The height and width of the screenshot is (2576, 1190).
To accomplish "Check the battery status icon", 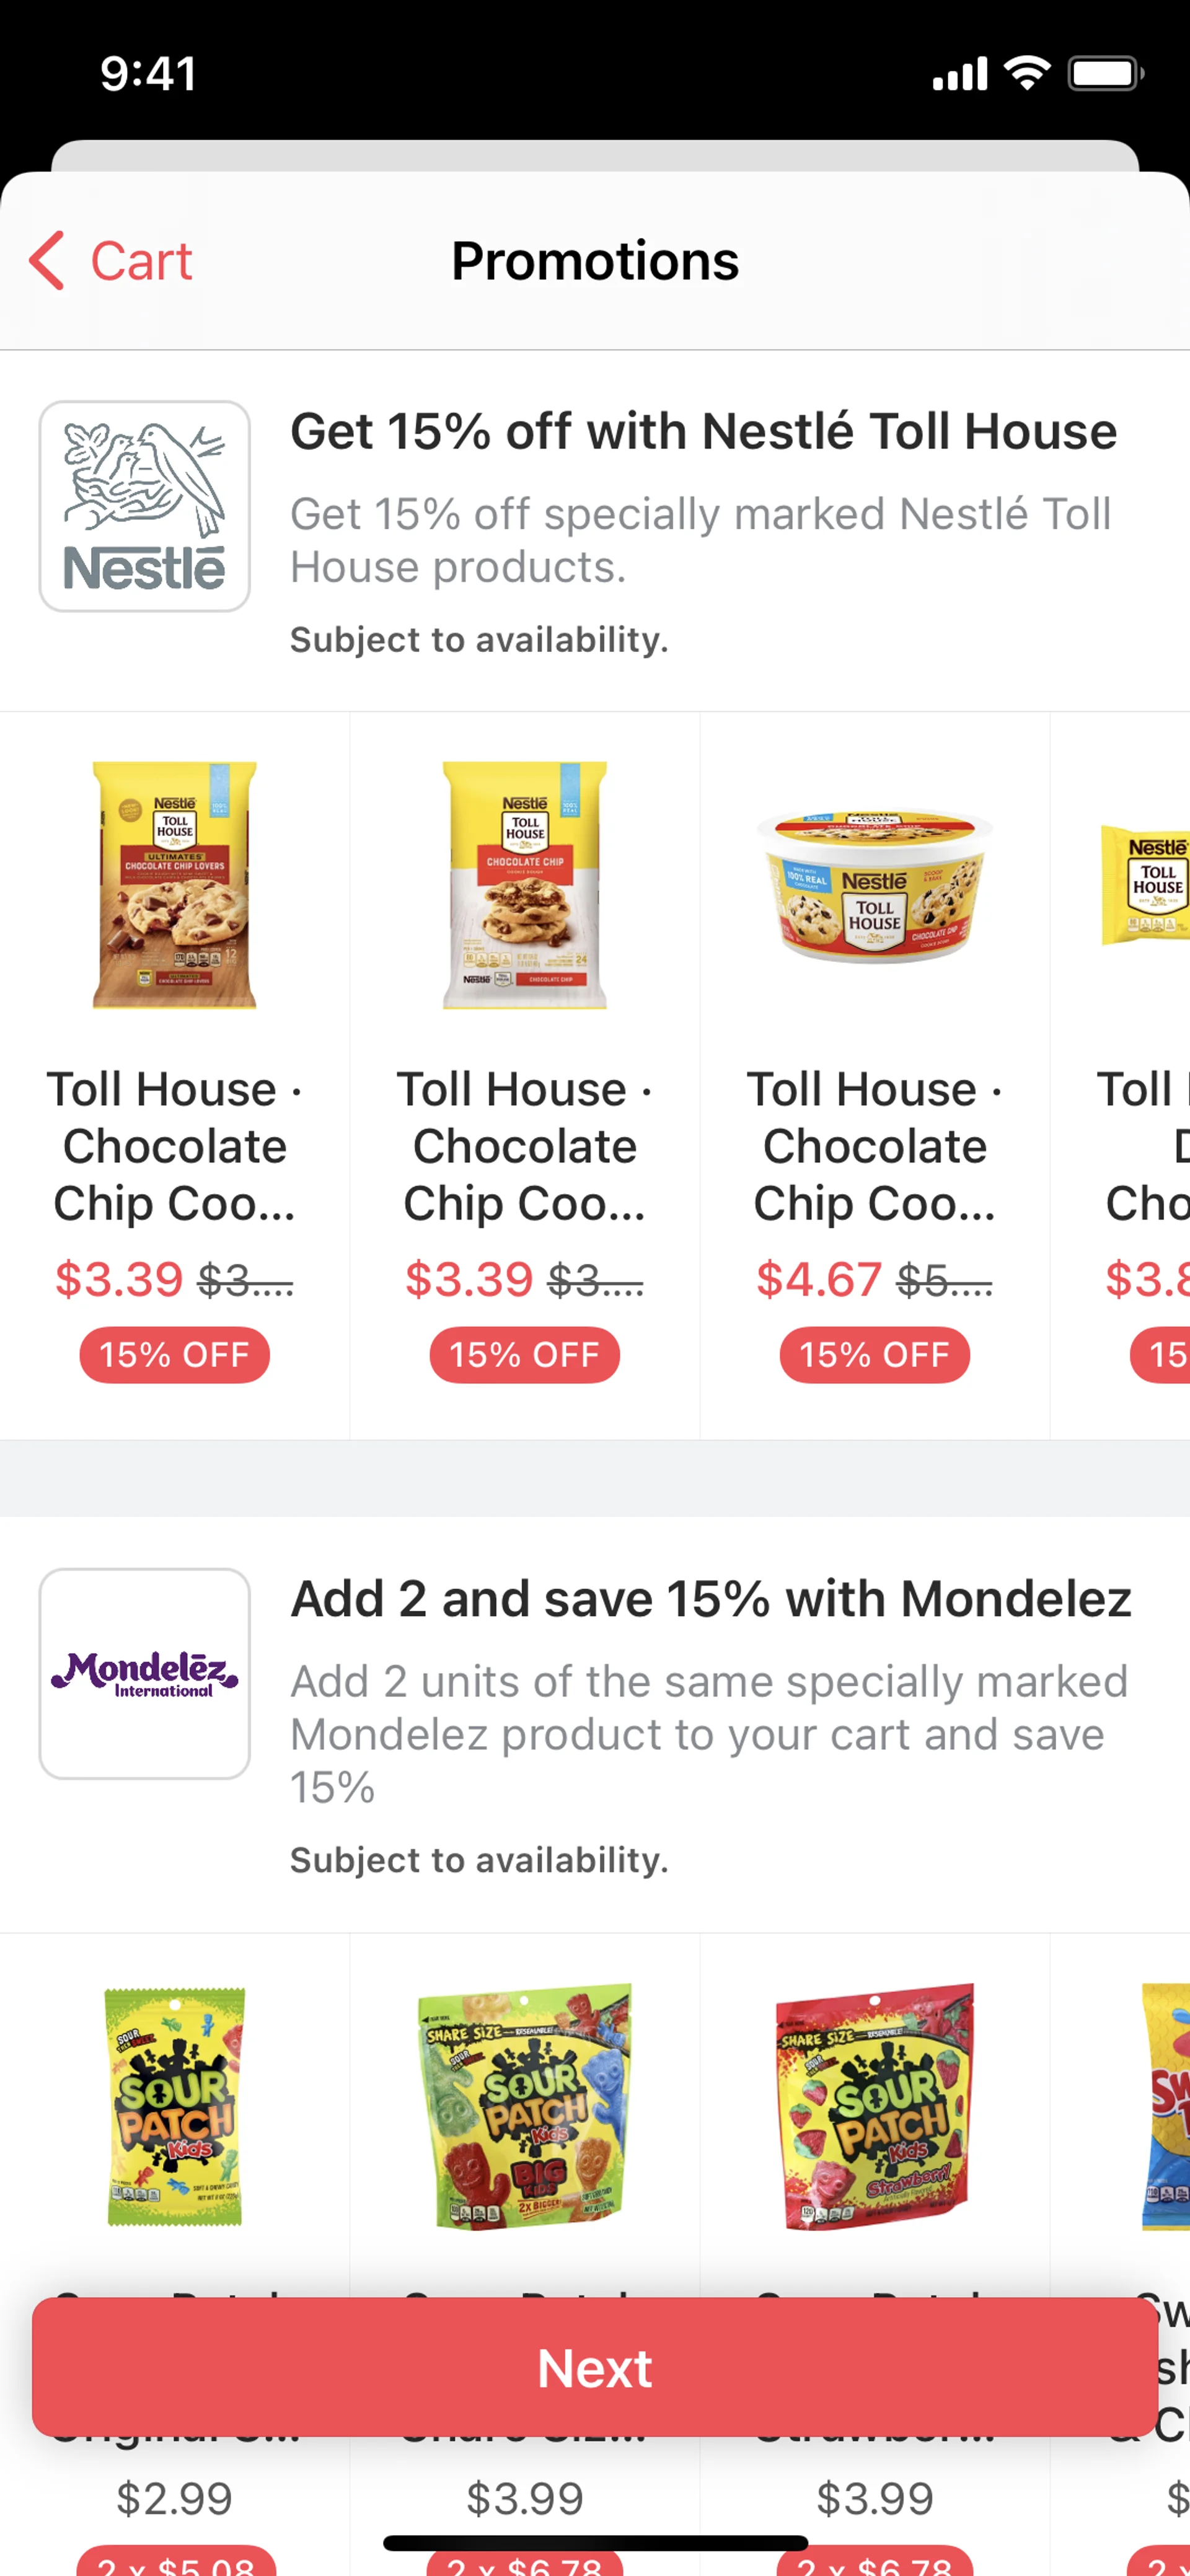I will tap(1104, 73).
